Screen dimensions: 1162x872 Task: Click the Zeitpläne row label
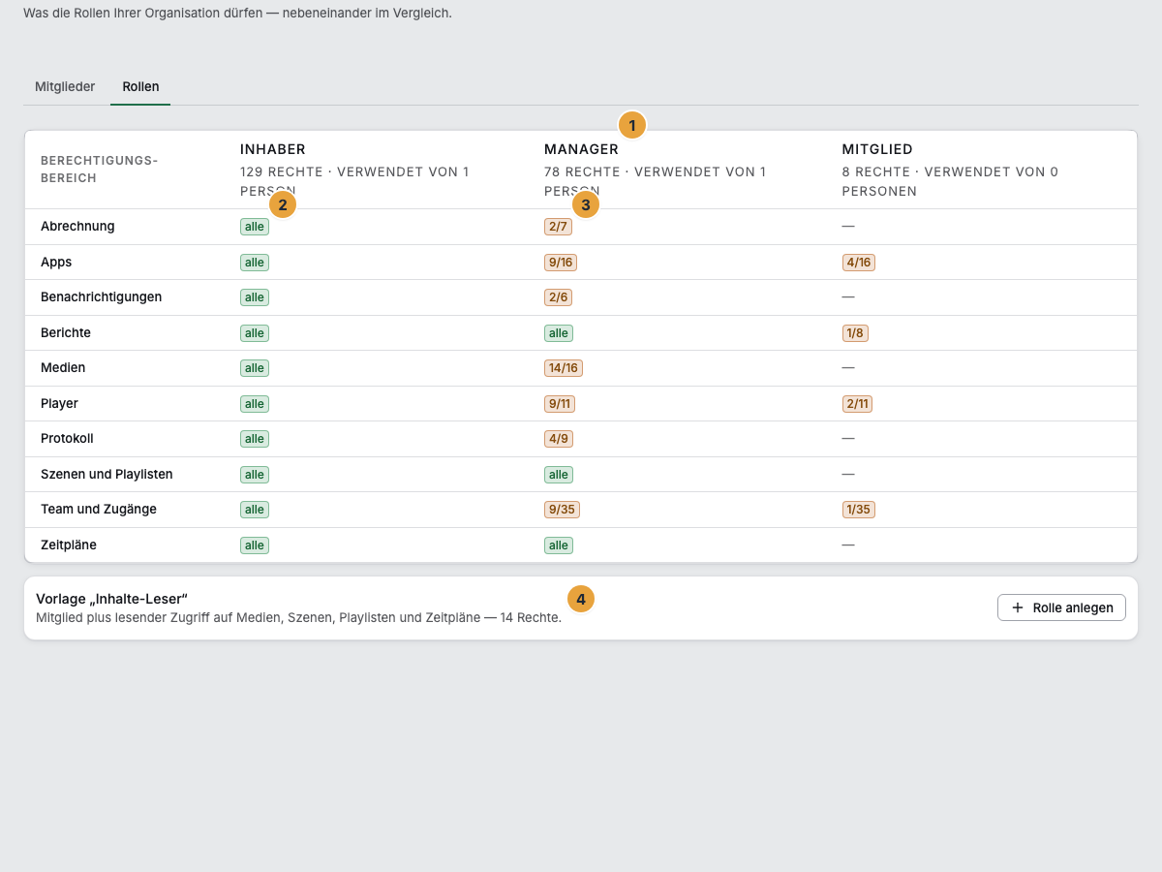pyautogui.click(x=69, y=545)
